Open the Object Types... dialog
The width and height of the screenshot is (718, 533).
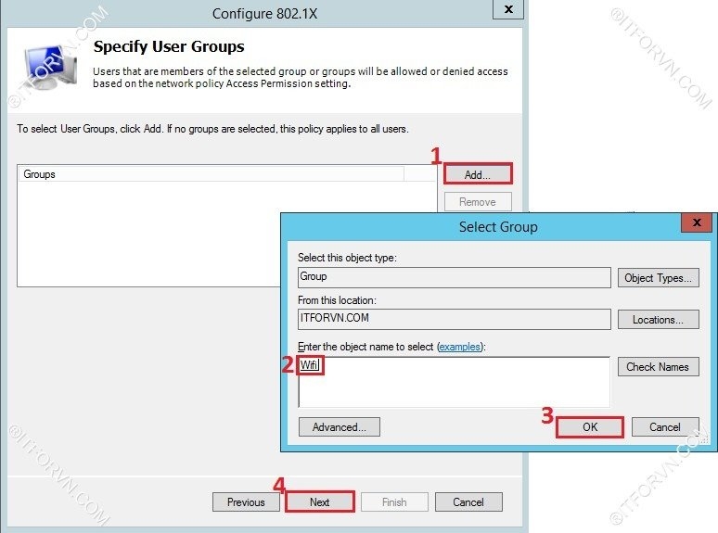pos(658,278)
